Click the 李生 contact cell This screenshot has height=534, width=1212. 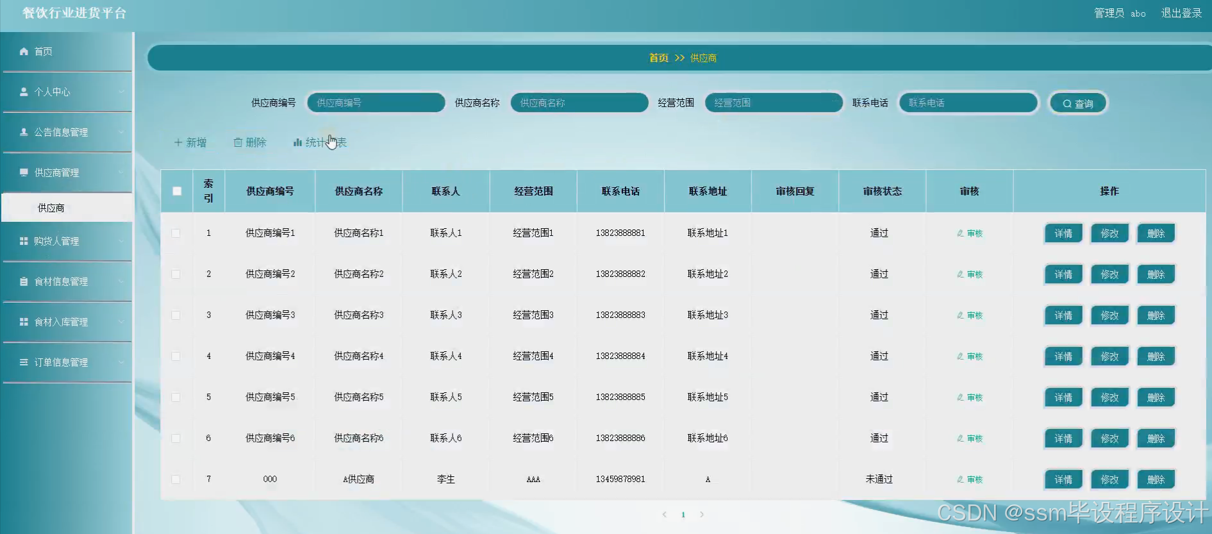[x=446, y=479]
